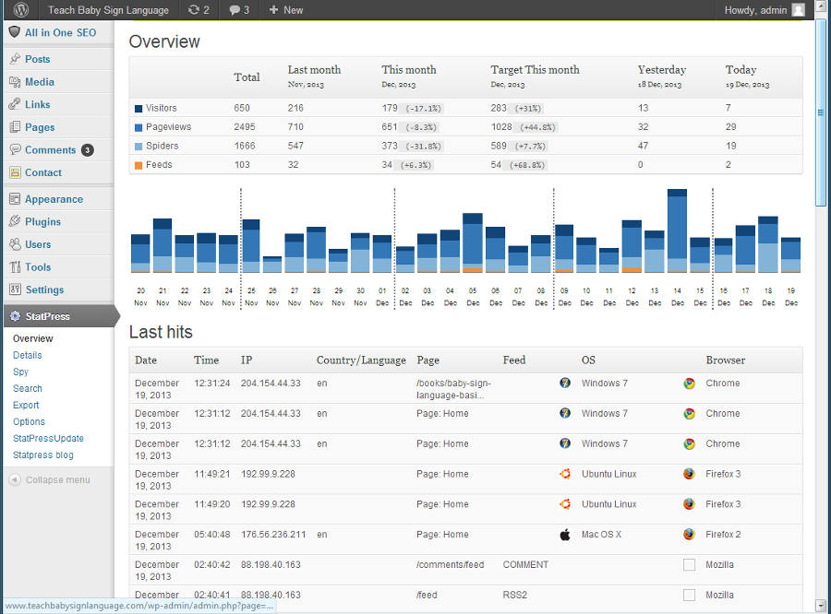Viewport: 831px width, 614px height.
Task: Expand the Howdy, admin account menu
Action: 756,10
